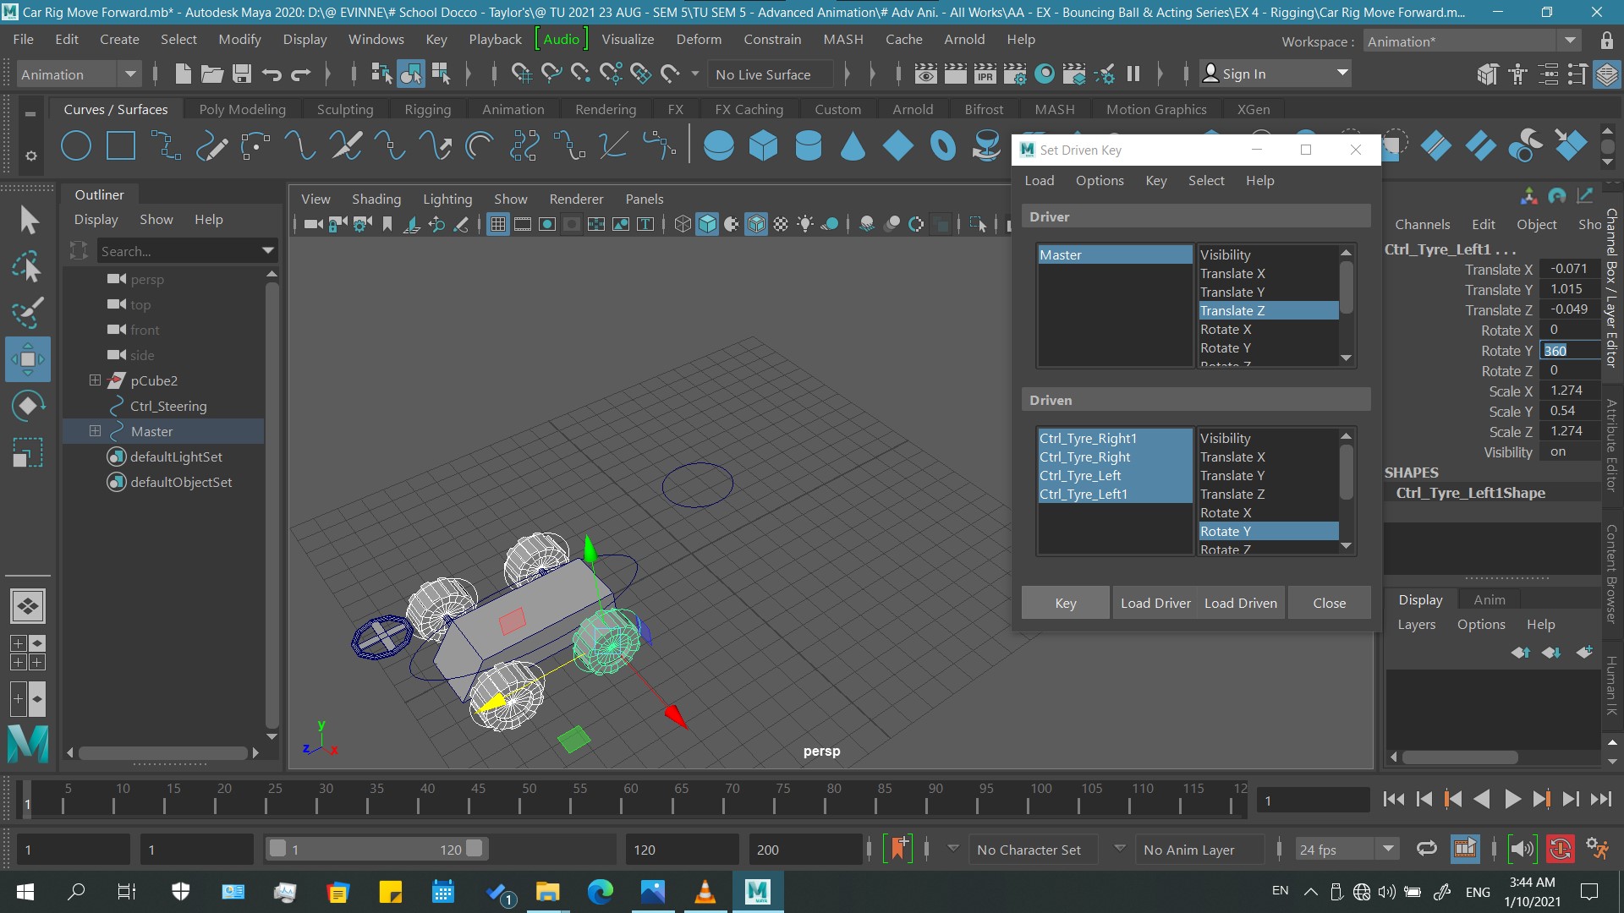Toggle the auto keyframe button
The height and width of the screenshot is (913, 1624).
pyautogui.click(x=1560, y=849)
